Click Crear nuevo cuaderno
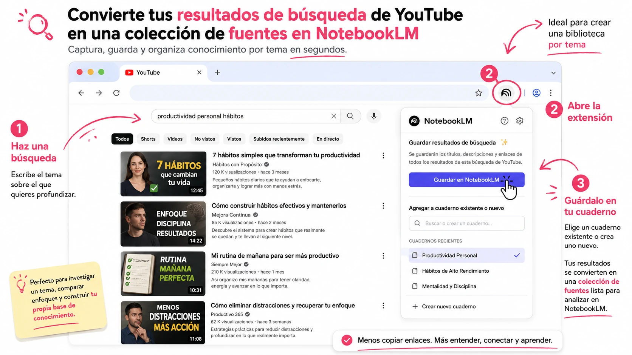Screen dimensions: 632x355 (449, 306)
